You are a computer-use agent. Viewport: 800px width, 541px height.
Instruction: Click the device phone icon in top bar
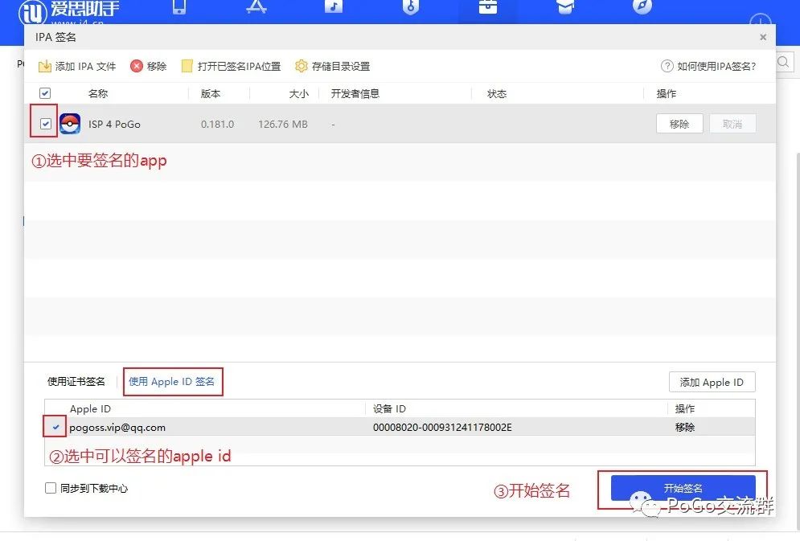click(179, 6)
